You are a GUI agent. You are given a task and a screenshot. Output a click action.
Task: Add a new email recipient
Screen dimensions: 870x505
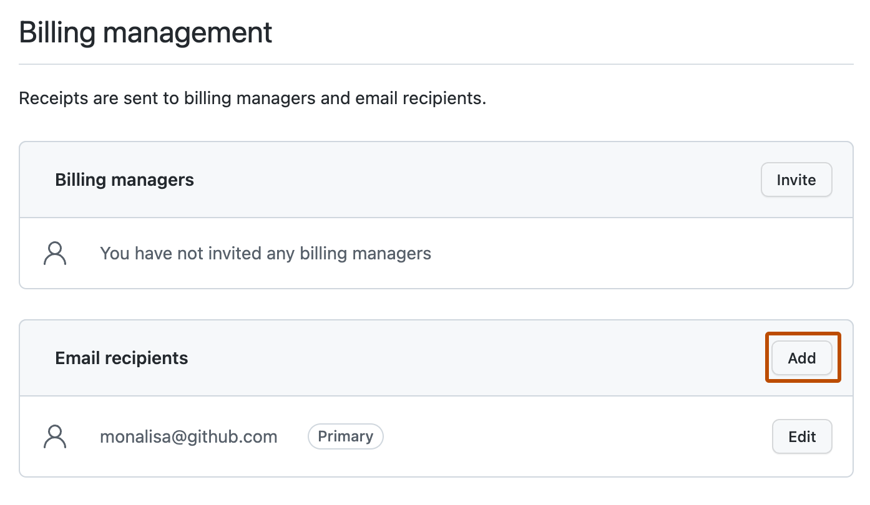click(x=802, y=358)
